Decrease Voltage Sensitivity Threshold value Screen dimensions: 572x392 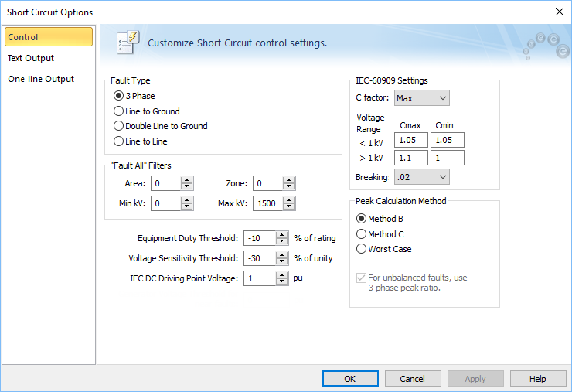pyautogui.click(x=283, y=261)
